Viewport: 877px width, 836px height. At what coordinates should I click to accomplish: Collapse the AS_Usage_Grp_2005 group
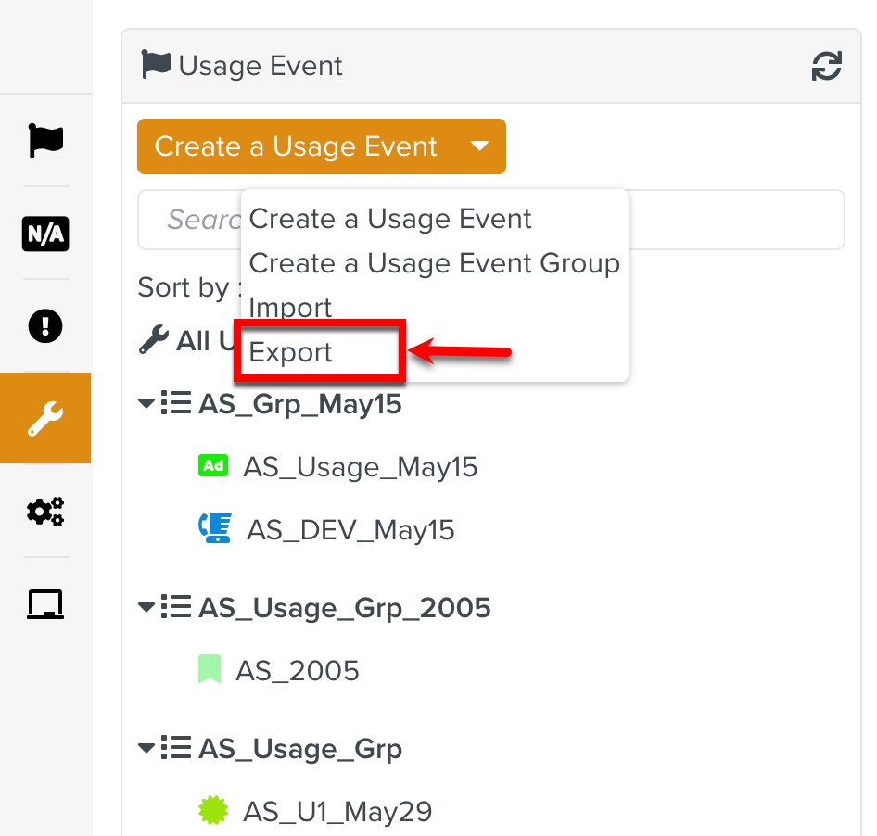click(146, 608)
